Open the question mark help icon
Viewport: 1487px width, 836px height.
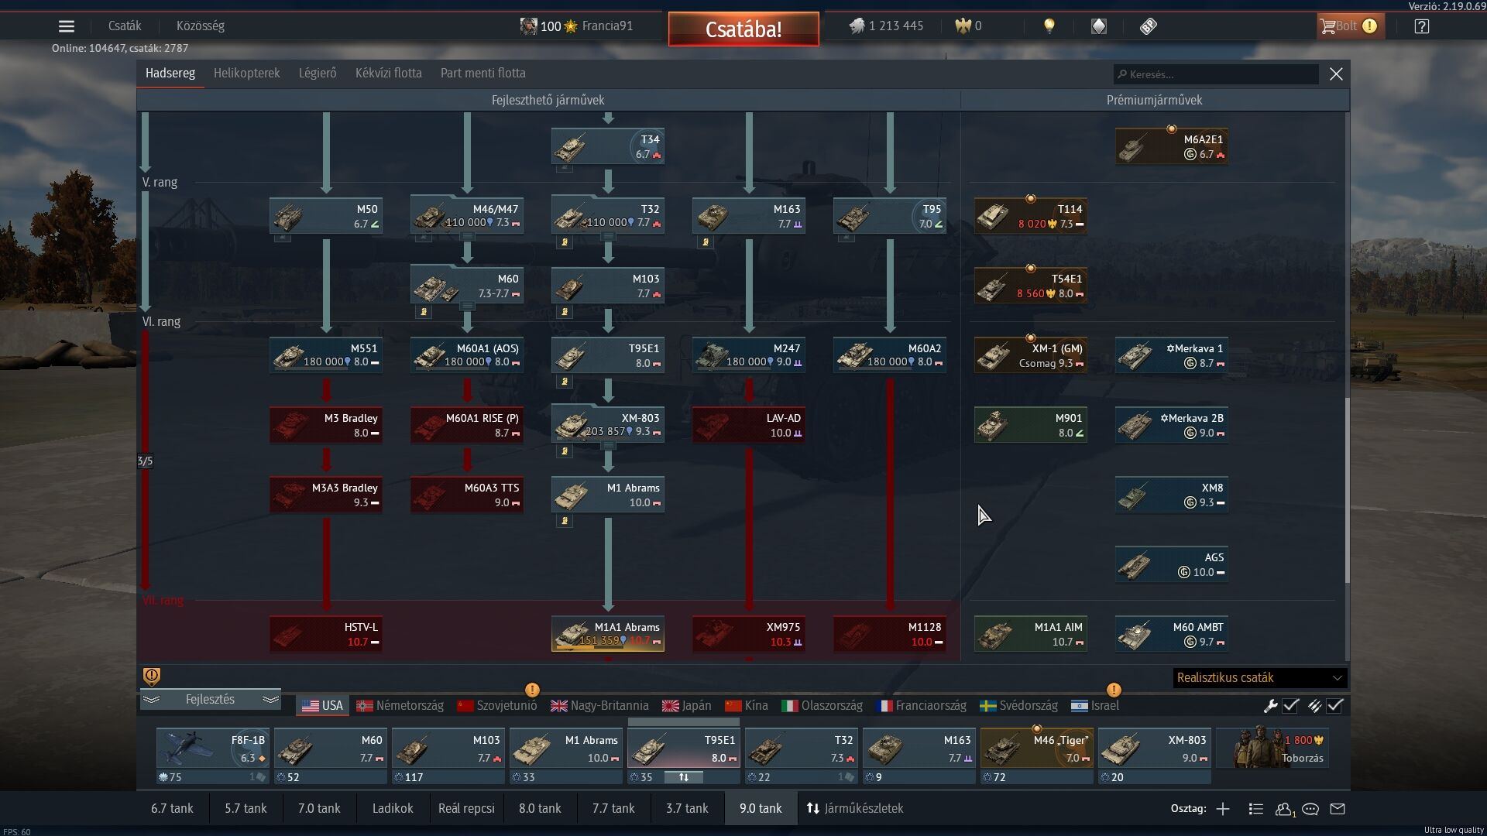coord(1422,26)
